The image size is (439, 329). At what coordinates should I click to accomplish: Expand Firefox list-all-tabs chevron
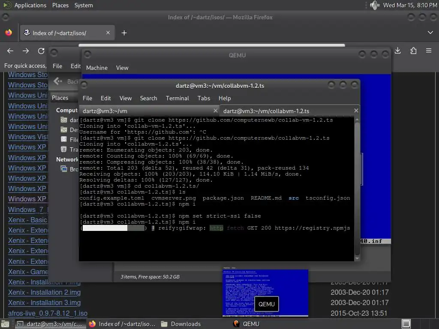coord(430,33)
